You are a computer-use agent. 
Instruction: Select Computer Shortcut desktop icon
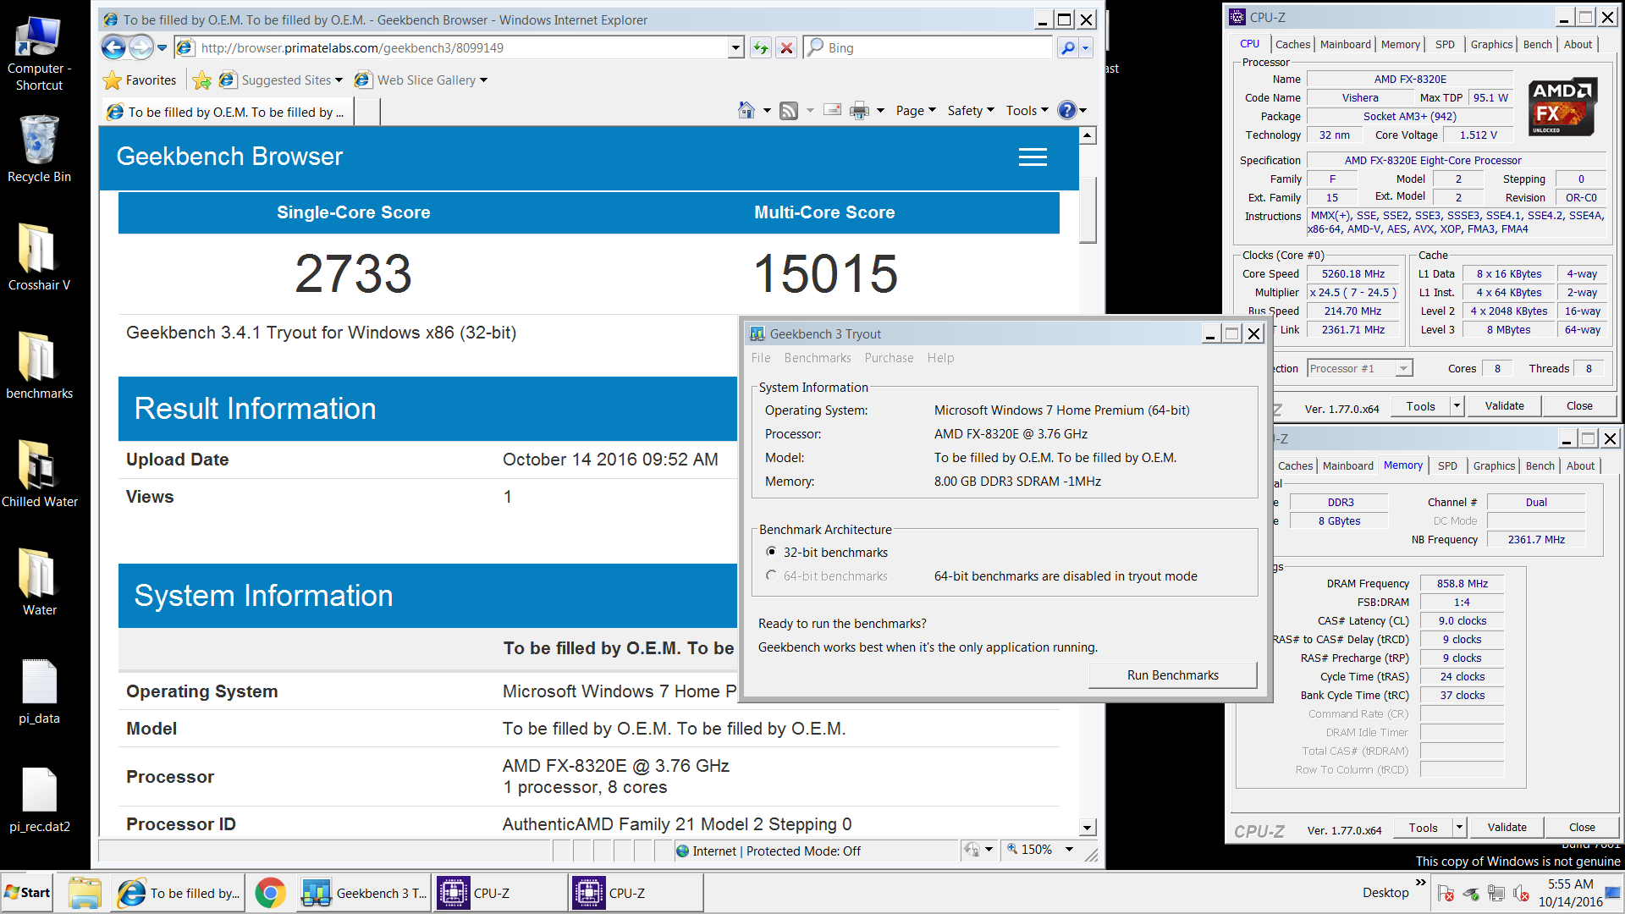pyautogui.click(x=39, y=53)
